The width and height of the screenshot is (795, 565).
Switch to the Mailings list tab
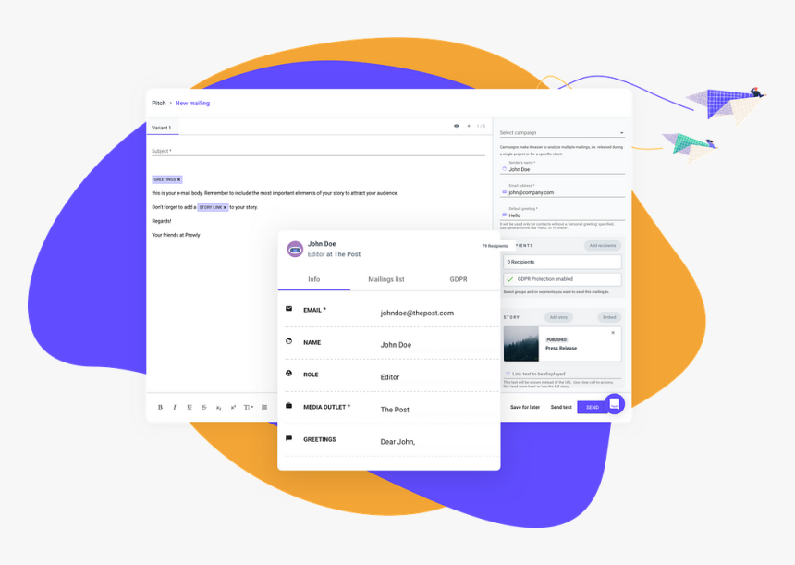coord(386,279)
